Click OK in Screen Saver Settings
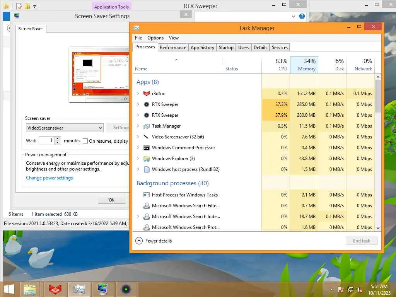The width and height of the screenshot is (396, 297). pyautogui.click(x=112, y=200)
